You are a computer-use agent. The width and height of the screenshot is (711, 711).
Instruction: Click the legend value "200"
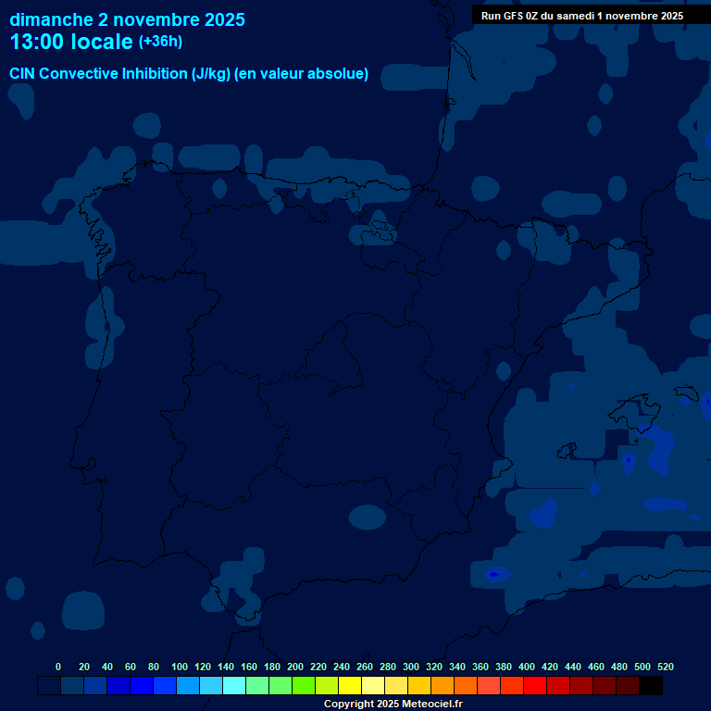point(295,667)
